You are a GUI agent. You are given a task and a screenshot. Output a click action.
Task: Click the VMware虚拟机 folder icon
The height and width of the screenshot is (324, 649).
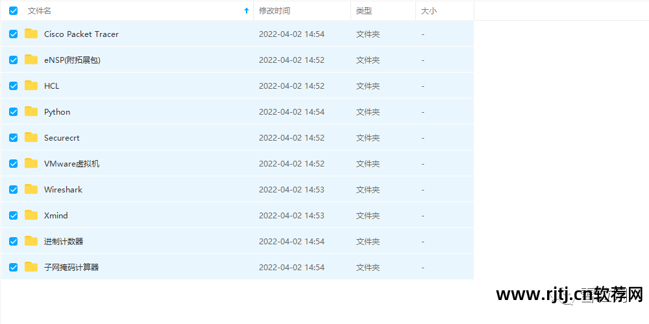31,163
